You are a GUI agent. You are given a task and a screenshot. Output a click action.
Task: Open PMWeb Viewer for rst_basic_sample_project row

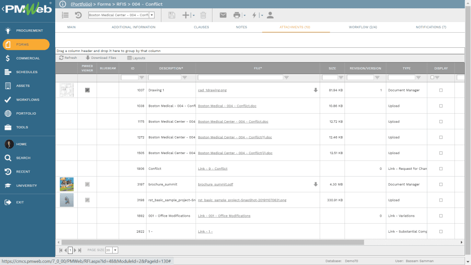coord(87,200)
